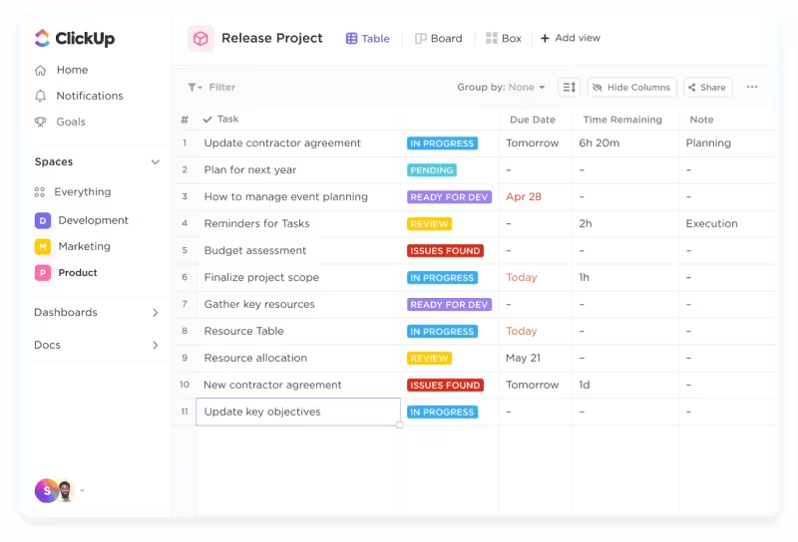Collapse the Spaces section chevron
Screen dimensions: 798x542
click(156, 162)
